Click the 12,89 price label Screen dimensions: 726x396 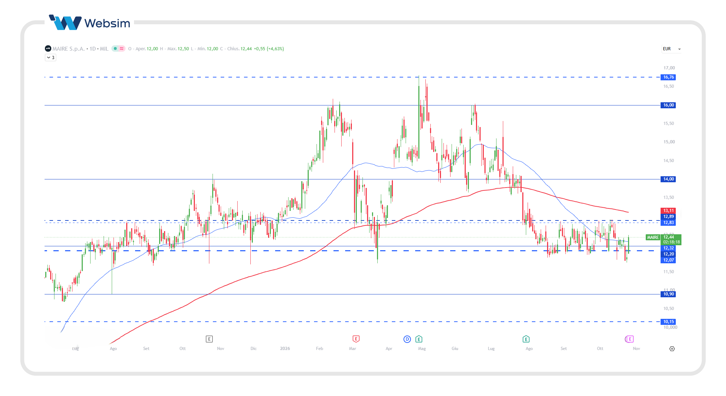tap(668, 217)
